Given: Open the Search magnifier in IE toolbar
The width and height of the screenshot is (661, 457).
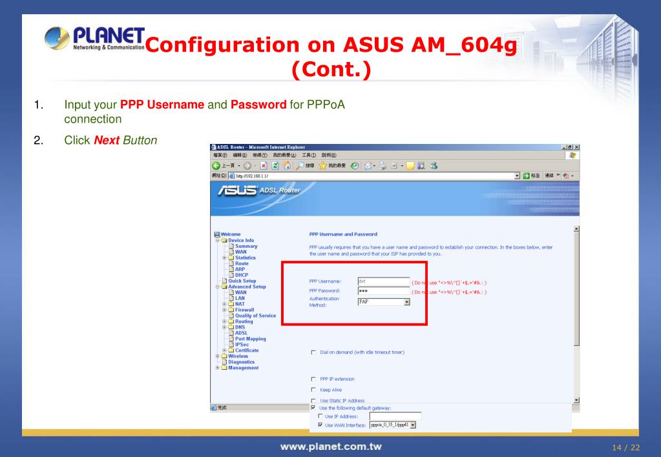Looking at the screenshot, I should pyautogui.click(x=300, y=166).
